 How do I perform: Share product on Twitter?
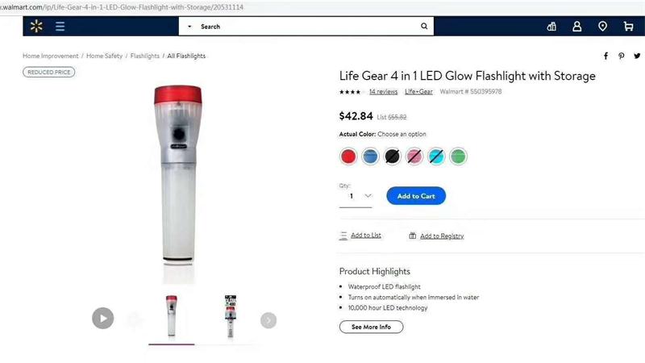tap(637, 56)
